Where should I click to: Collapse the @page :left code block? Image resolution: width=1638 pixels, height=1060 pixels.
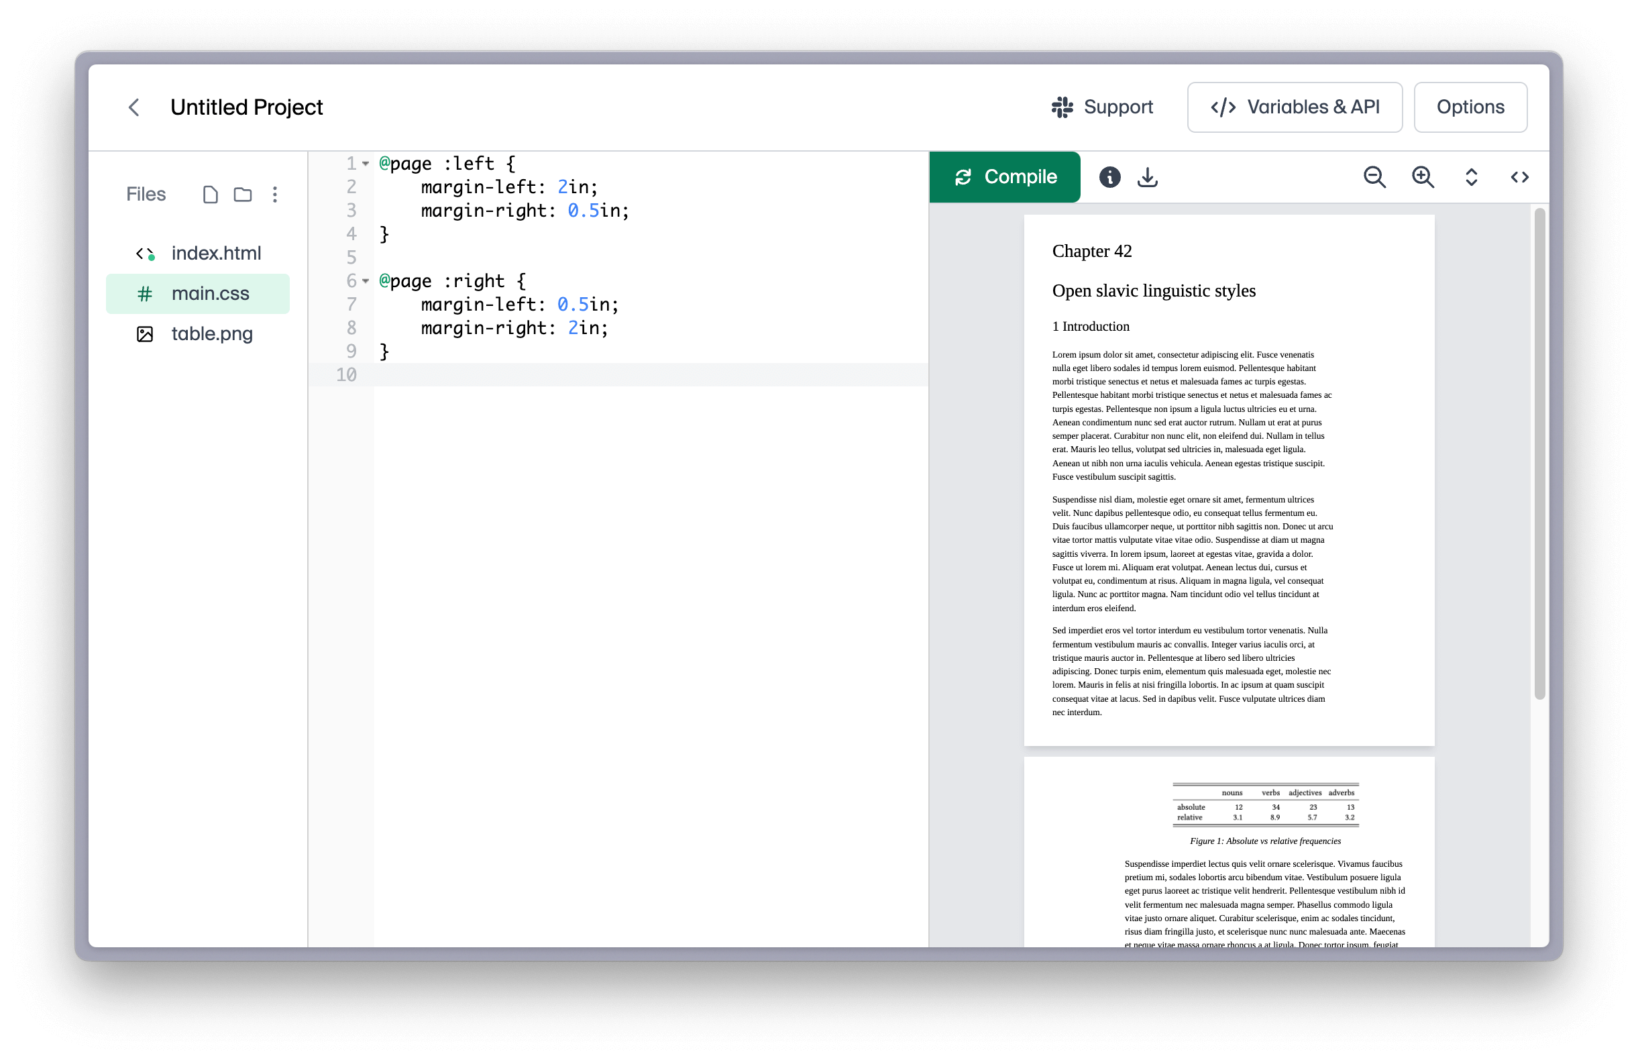tap(366, 164)
